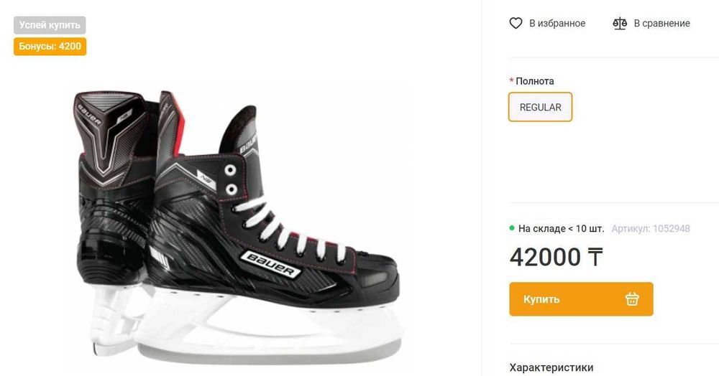Open the В сравнение link
The width and height of the screenshot is (719, 376).
[661, 24]
